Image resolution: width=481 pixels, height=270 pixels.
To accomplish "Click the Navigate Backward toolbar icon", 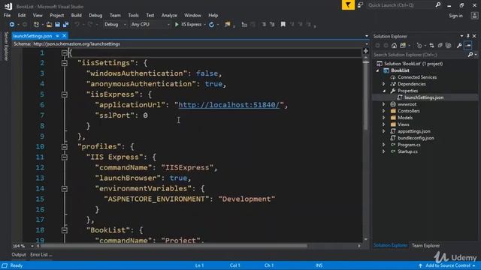I will [12, 25].
